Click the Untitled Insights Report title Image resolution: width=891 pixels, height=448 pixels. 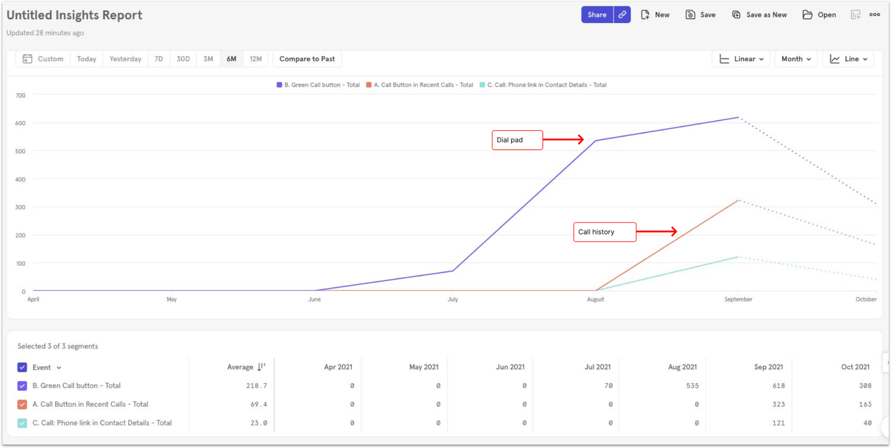click(x=74, y=16)
